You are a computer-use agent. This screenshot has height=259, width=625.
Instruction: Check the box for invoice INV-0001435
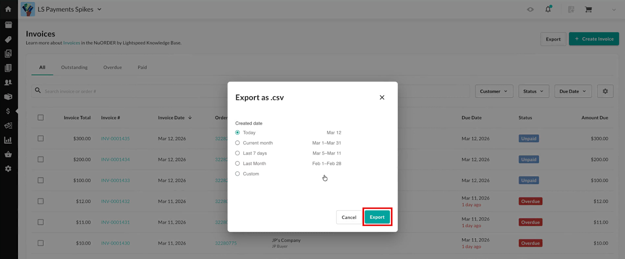tap(41, 139)
